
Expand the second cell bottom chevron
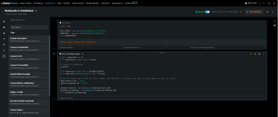(x=162, y=96)
